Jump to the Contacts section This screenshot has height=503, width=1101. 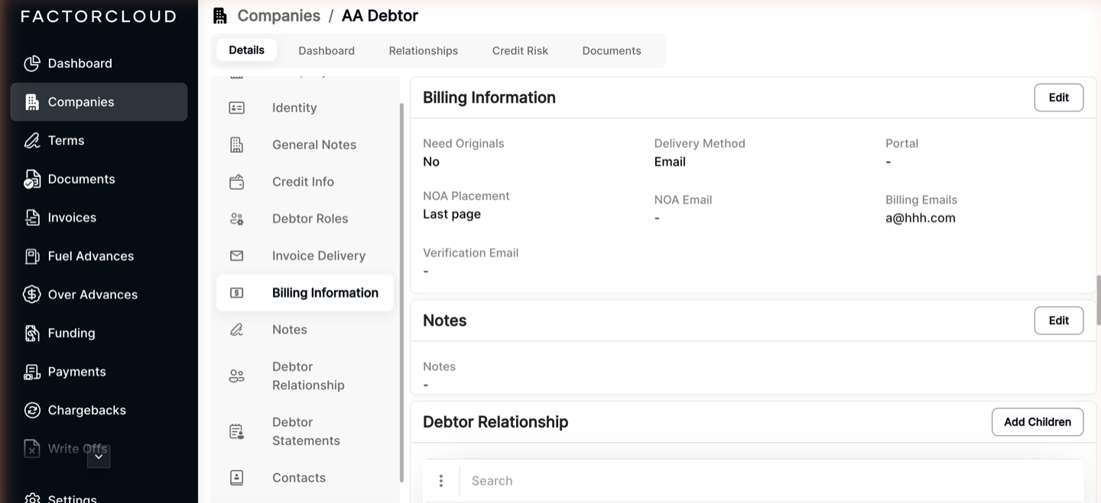pyautogui.click(x=305, y=478)
